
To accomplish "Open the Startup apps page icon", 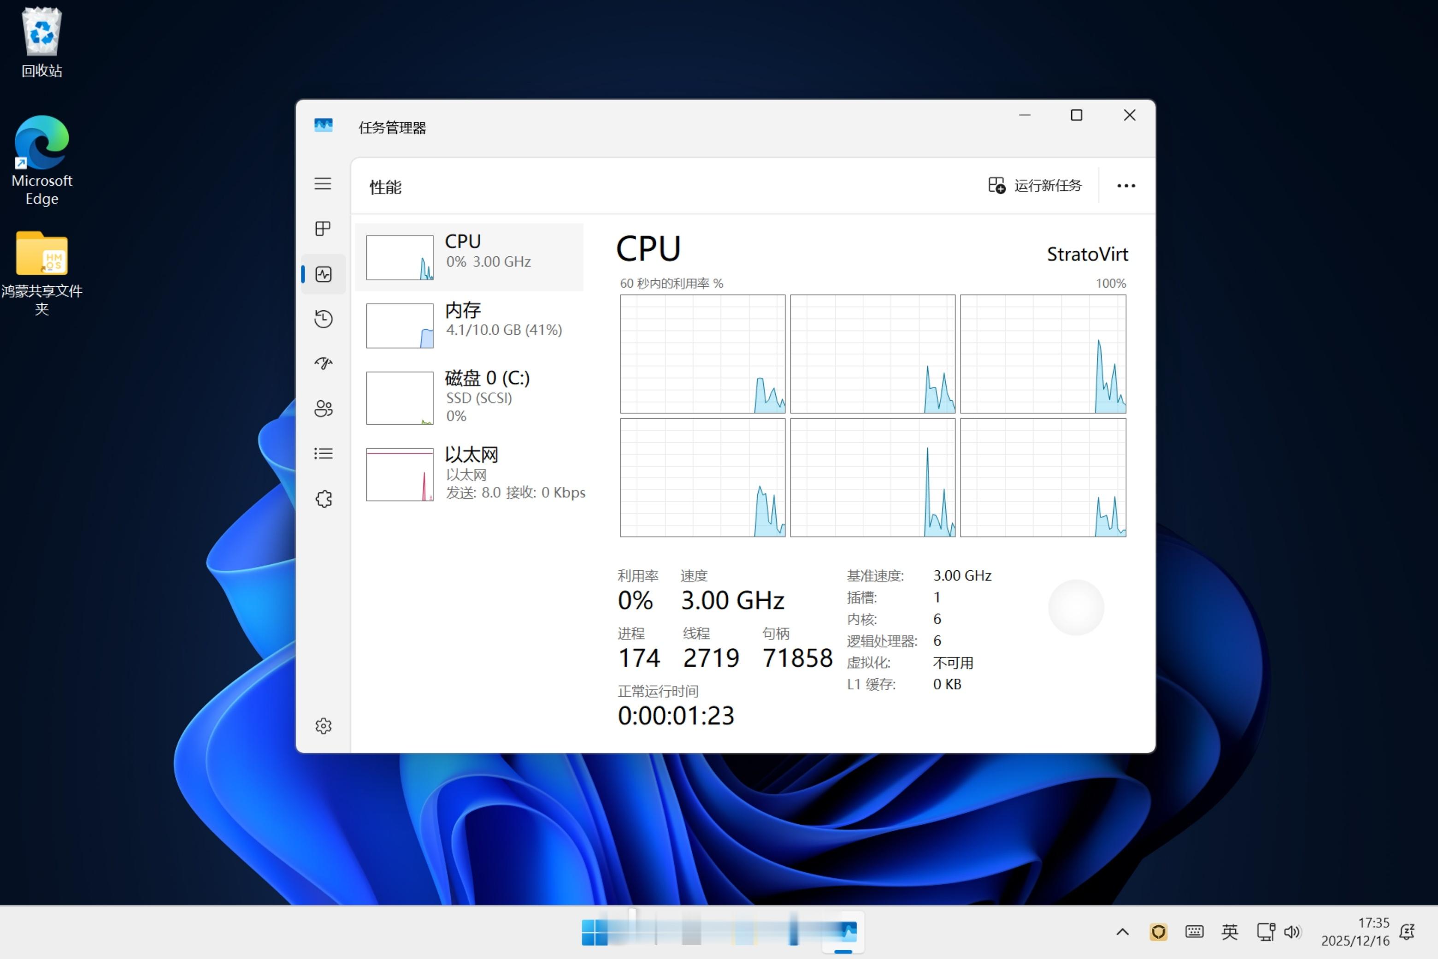I will [x=323, y=363].
